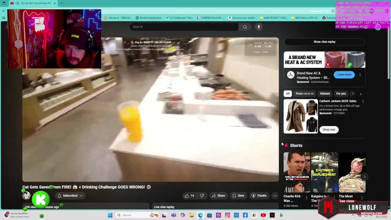Open options for Carhartt Jackets ad
This screenshot has width=391, height=220.
coord(363,101)
